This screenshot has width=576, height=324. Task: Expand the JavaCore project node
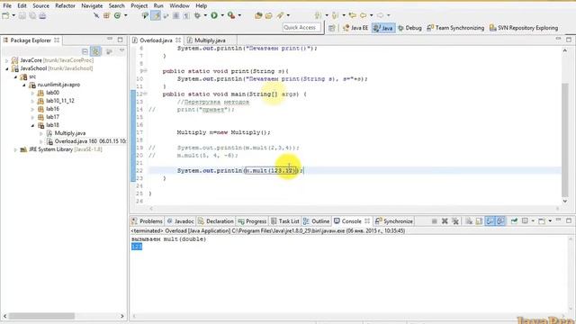[x=6, y=60]
